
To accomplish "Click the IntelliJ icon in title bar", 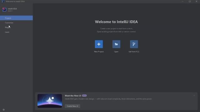I will [x=3, y=1].
